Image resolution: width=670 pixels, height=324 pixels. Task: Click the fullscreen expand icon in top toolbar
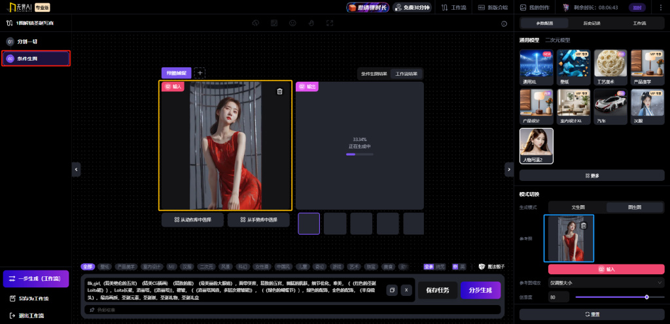point(330,23)
